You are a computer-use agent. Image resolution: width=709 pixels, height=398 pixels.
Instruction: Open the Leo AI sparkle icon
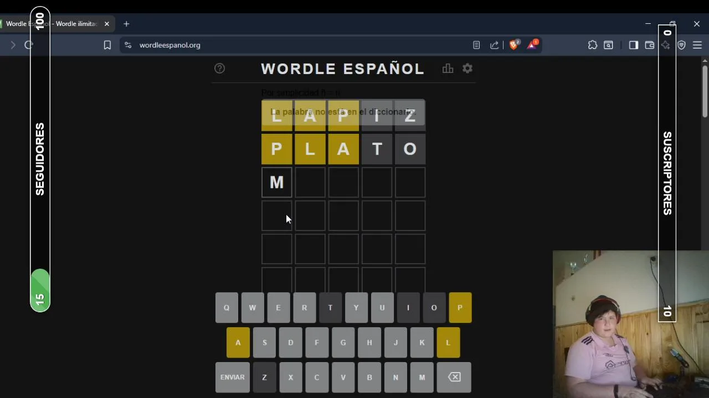pyautogui.click(x=666, y=45)
